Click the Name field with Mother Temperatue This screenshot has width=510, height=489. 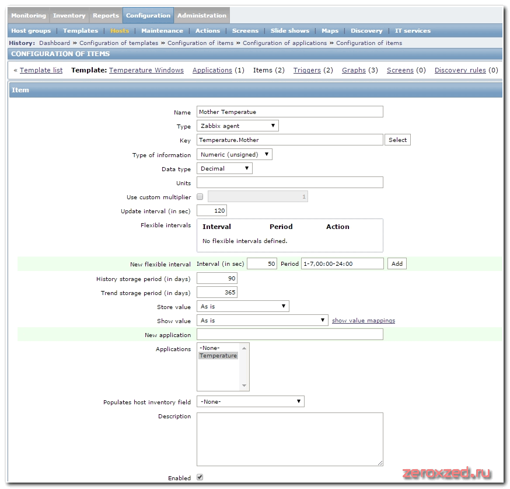289,112
